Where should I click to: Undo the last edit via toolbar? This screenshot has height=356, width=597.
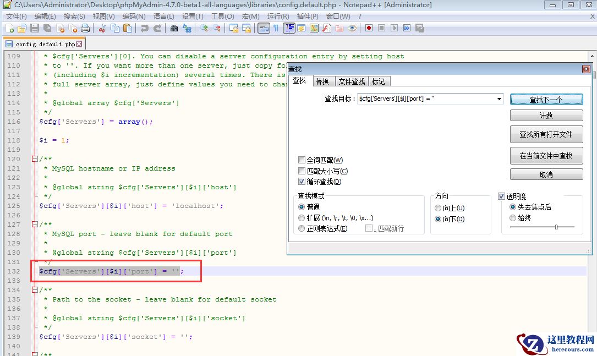pos(144,28)
